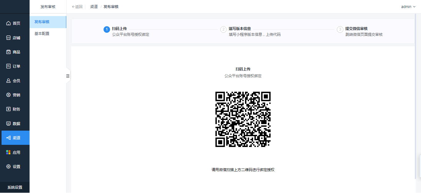This screenshot has width=421, height=193.
Task: Click the 设置 settings gear icon
Action: click(8, 166)
